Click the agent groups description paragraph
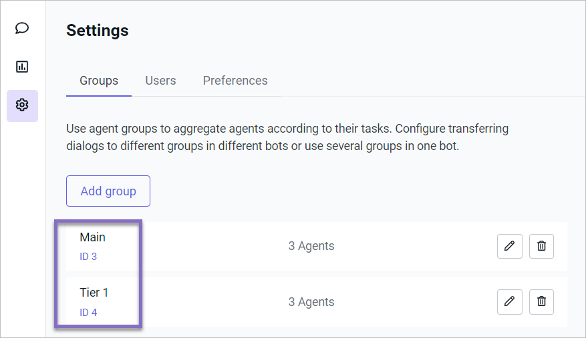 coord(287,137)
